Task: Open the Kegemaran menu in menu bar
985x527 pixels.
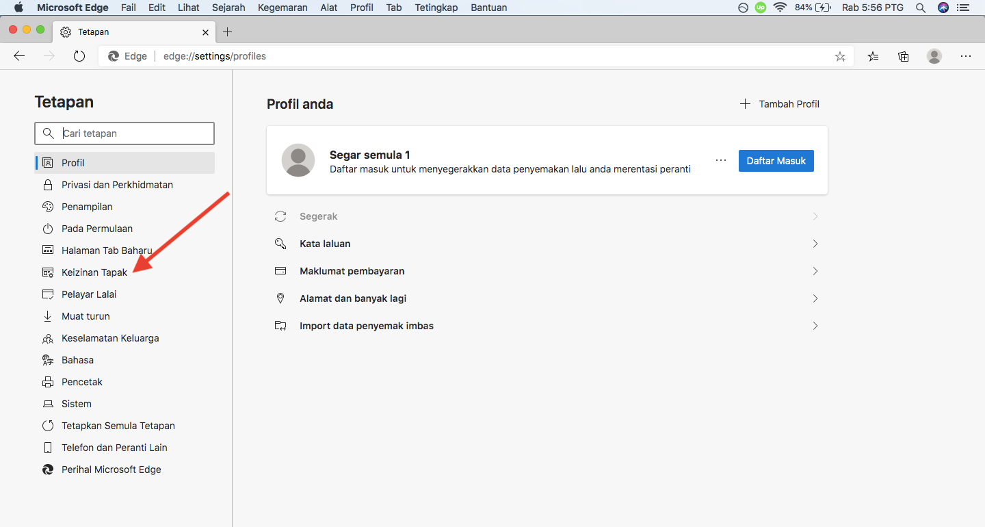Action: pyautogui.click(x=283, y=8)
